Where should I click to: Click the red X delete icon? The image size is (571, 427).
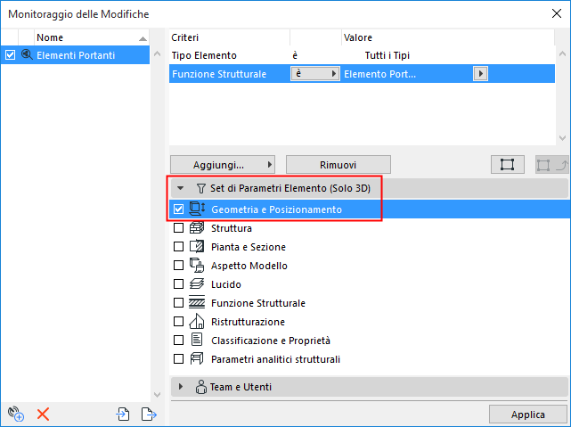click(42, 414)
